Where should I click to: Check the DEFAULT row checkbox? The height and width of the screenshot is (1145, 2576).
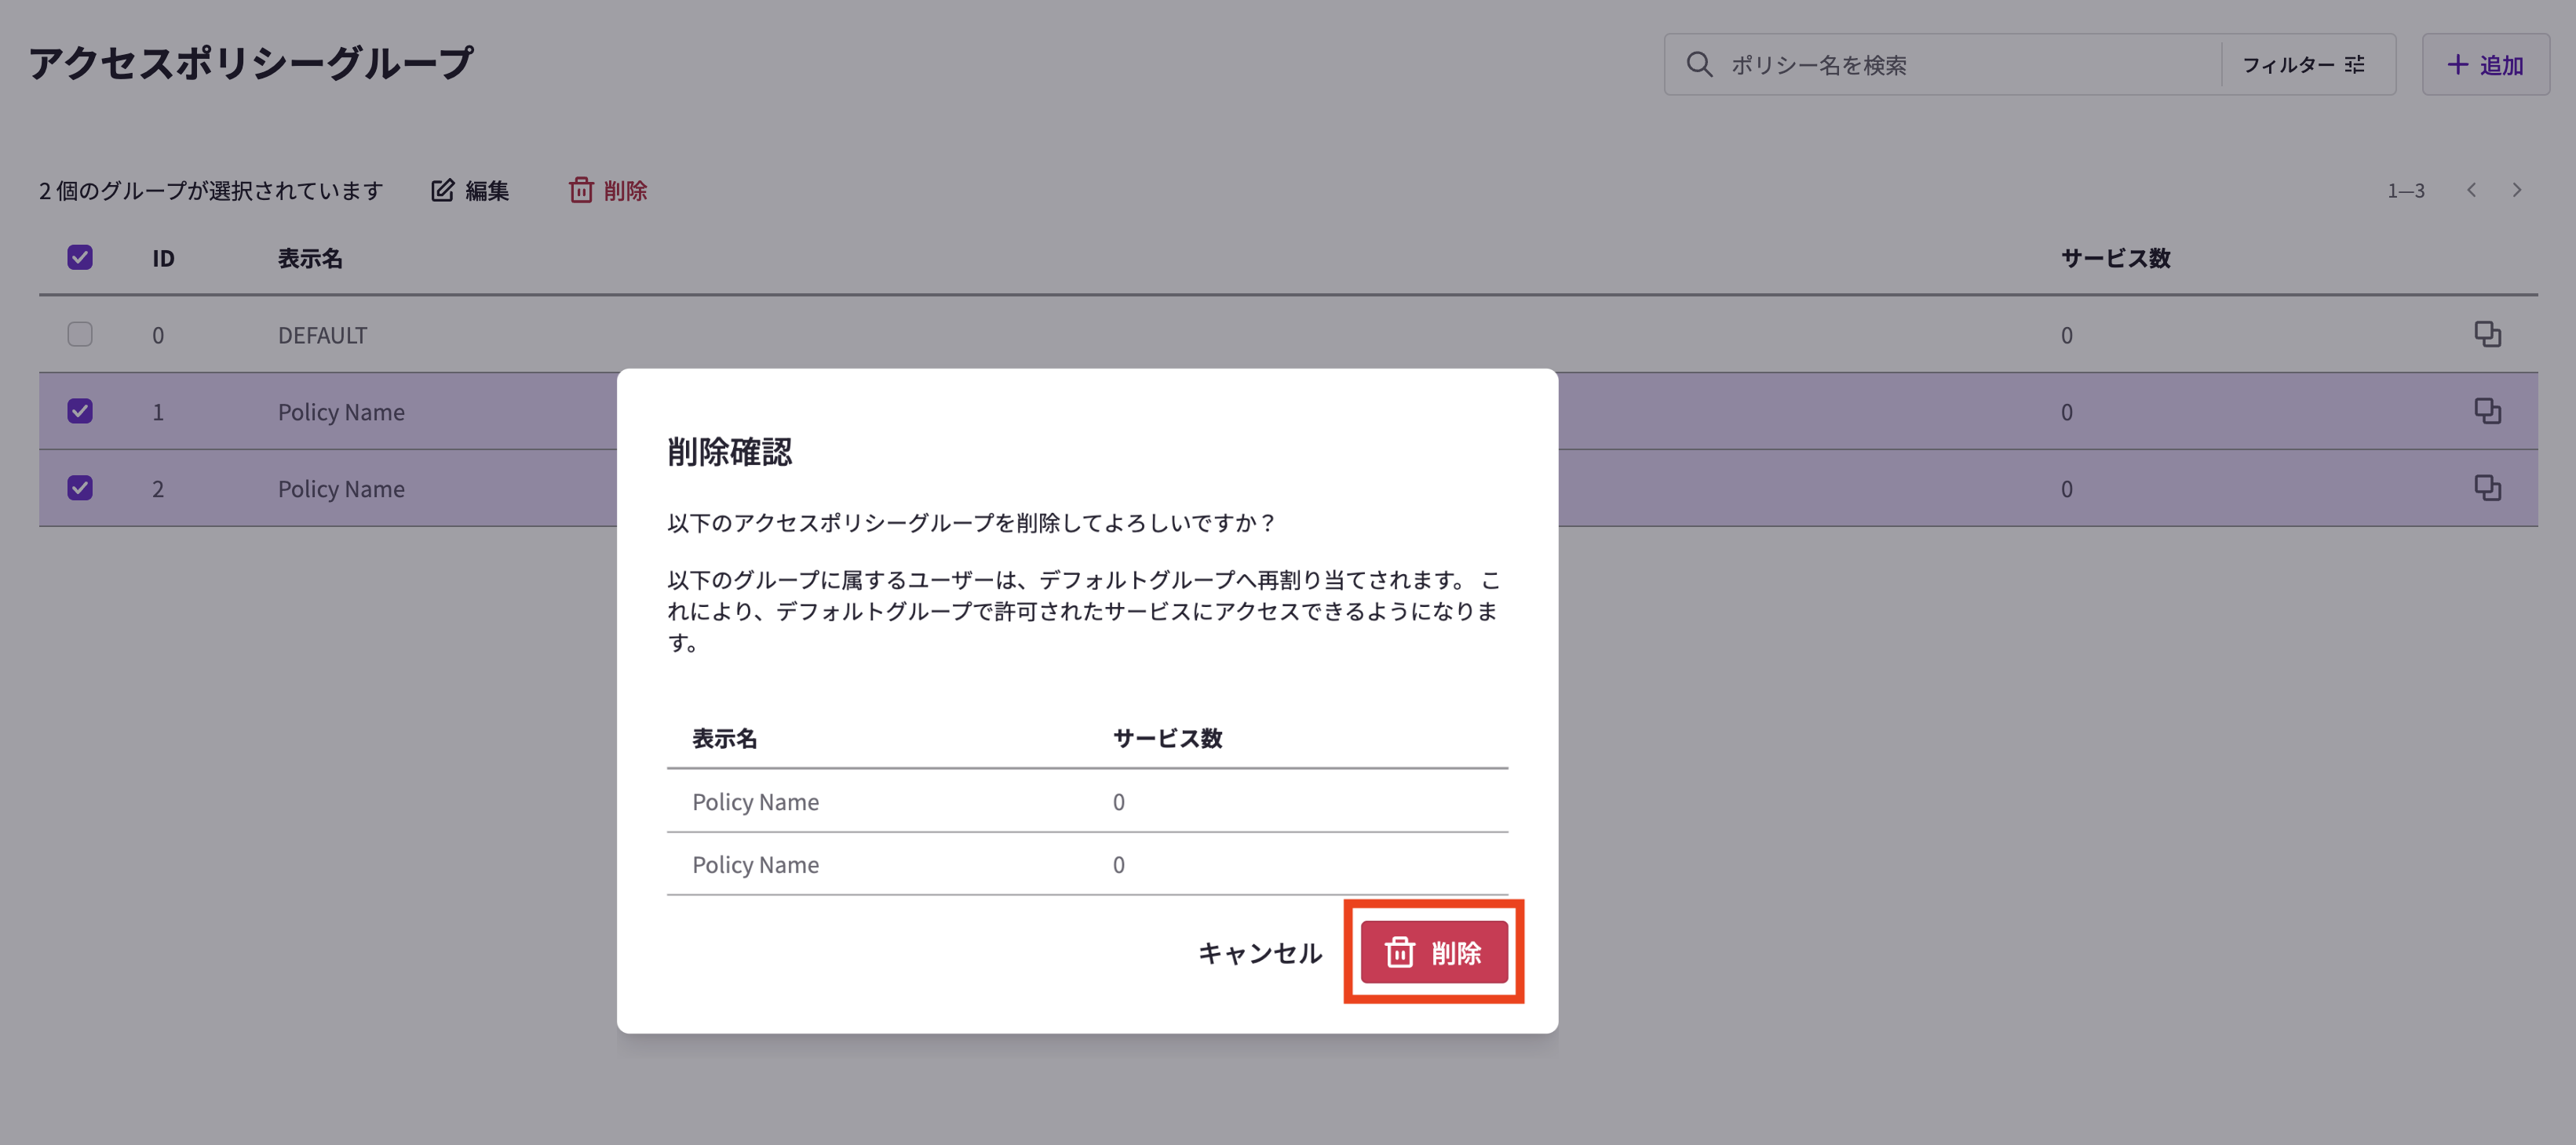(x=80, y=334)
